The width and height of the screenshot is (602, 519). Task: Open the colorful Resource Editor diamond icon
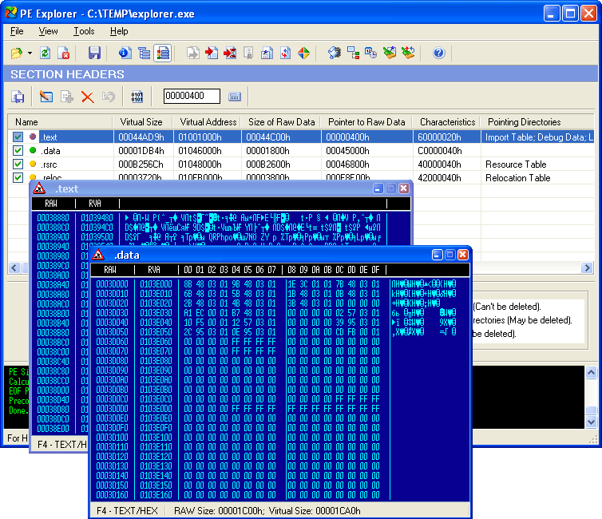303,53
